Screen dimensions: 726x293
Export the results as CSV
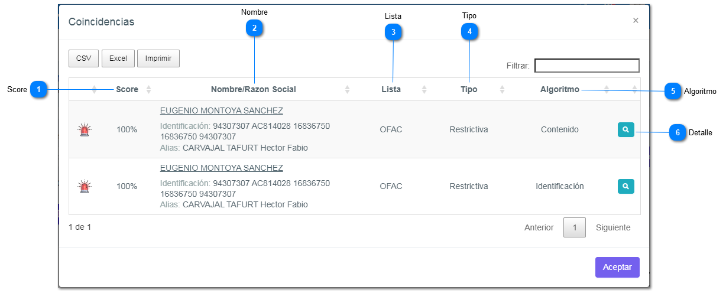(x=83, y=58)
